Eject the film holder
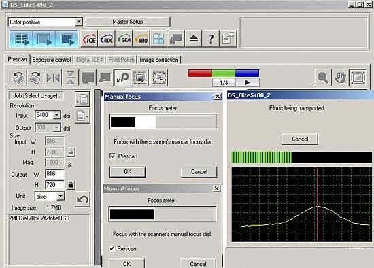The height and width of the screenshot is (268, 374). click(x=193, y=39)
